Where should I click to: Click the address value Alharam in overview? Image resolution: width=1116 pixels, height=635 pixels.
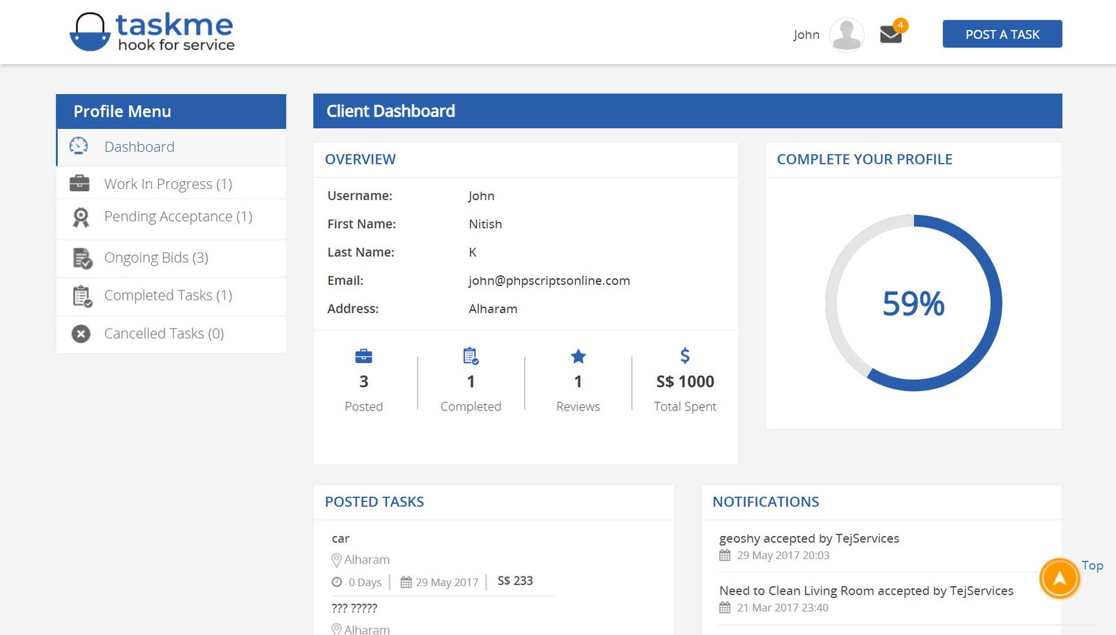tap(493, 309)
